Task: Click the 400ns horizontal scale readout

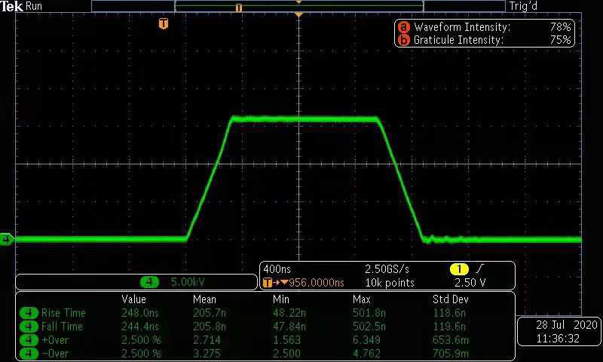Action: pos(277,269)
